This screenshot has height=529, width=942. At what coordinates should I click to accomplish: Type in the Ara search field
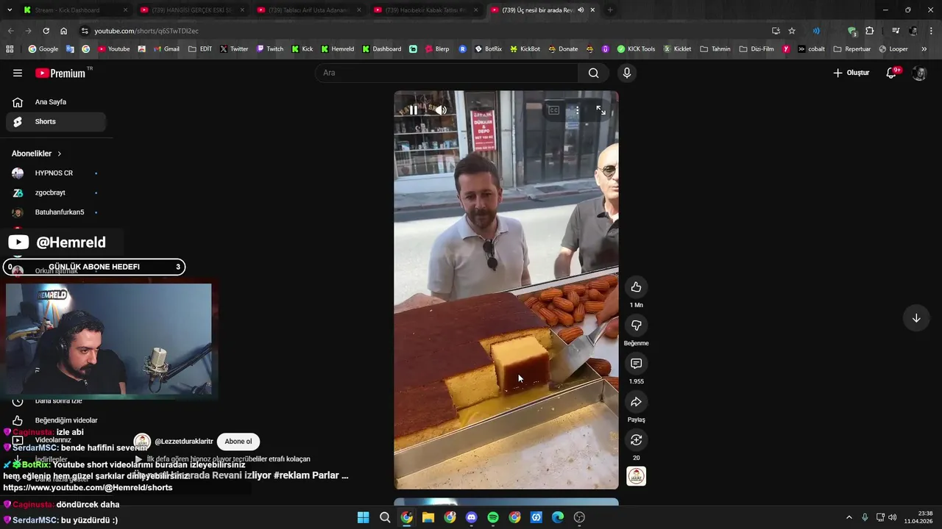coord(445,73)
